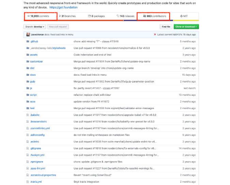Open the 0 packages tab
Image resolution: width=230 pixels, height=185 pixels.
(96, 16)
